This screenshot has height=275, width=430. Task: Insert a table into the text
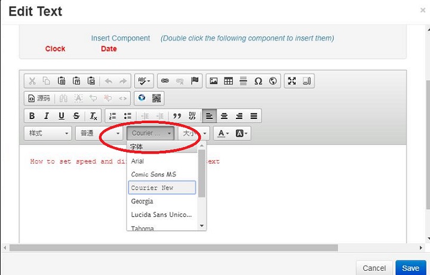228,81
